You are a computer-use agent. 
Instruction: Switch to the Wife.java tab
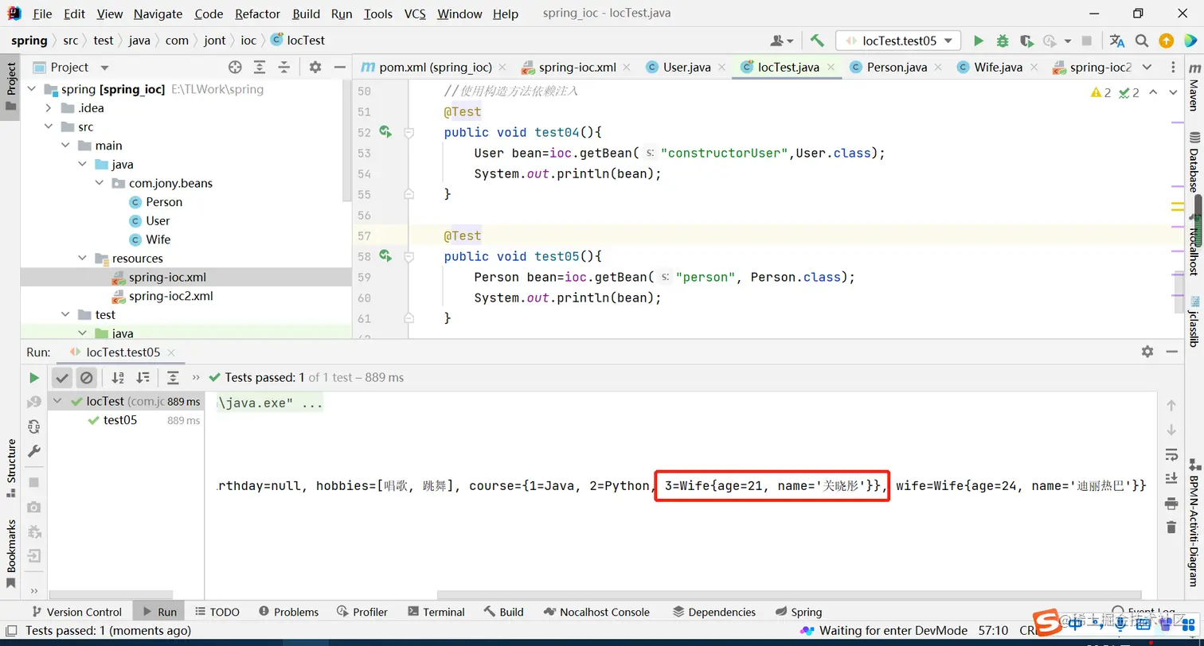click(999, 68)
